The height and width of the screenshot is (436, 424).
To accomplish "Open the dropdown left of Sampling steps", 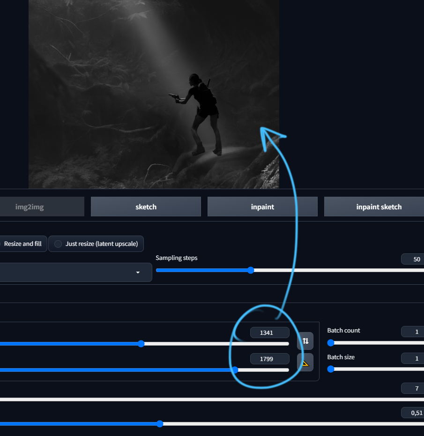I will tap(76, 272).
